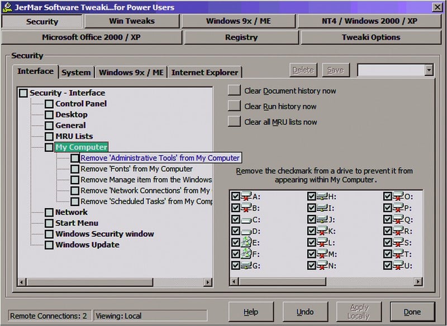Select Security - Interface root node

67,93
